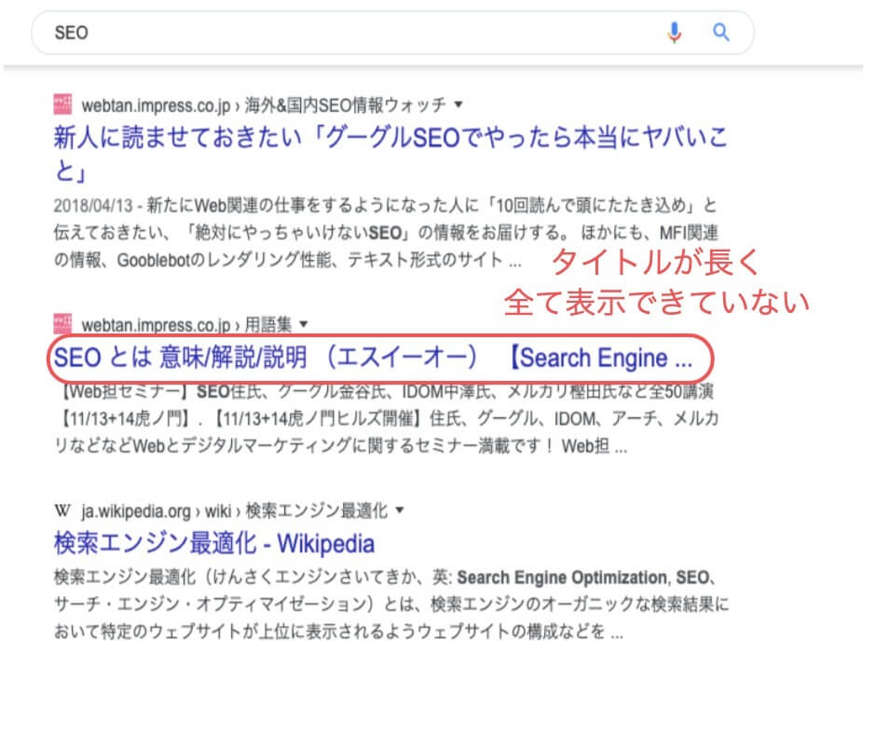
Task: Expand the dropdown arrow after 海外&国内SEO情報ウォッチ
Action: [x=459, y=104]
